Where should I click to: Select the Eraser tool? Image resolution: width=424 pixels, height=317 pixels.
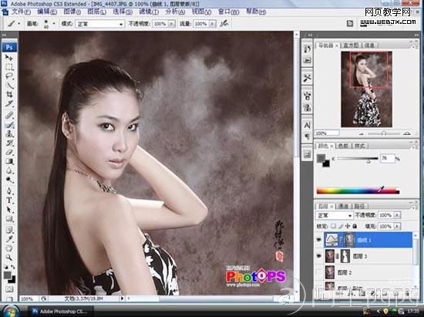tap(9, 152)
